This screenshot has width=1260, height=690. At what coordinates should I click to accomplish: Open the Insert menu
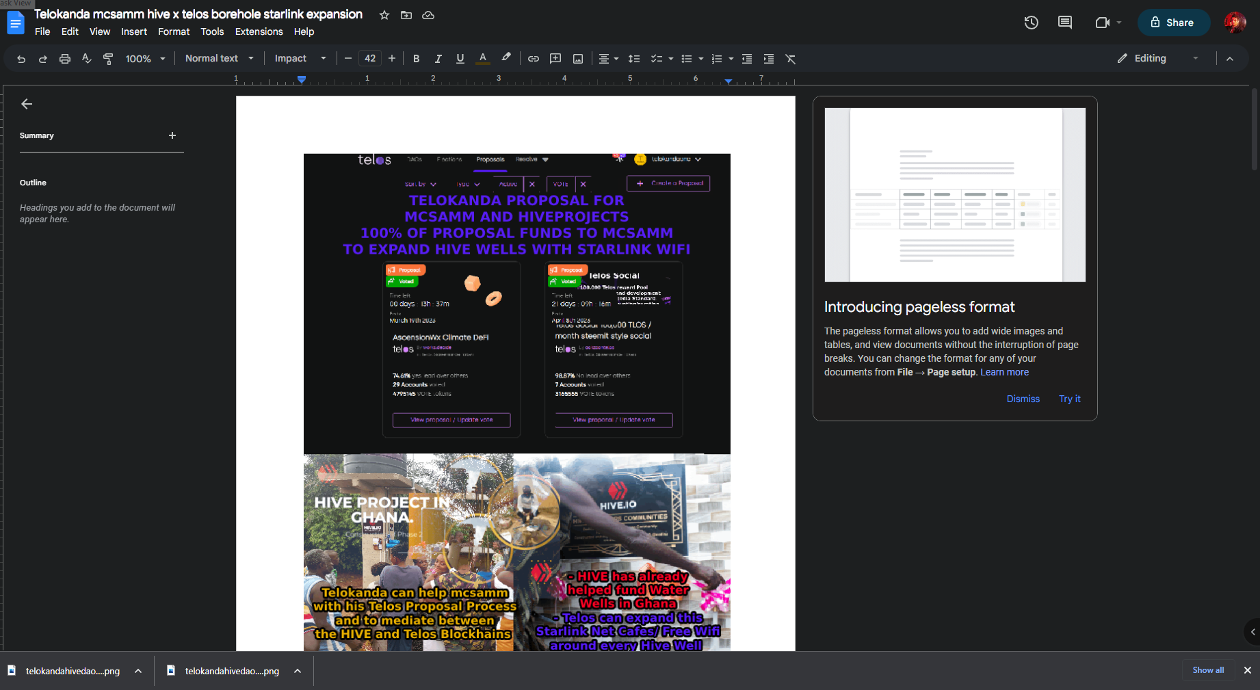click(134, 31)
